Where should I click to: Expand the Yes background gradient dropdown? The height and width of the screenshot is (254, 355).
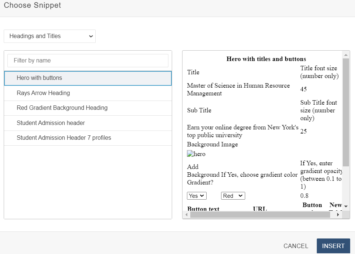coord(197,196)
